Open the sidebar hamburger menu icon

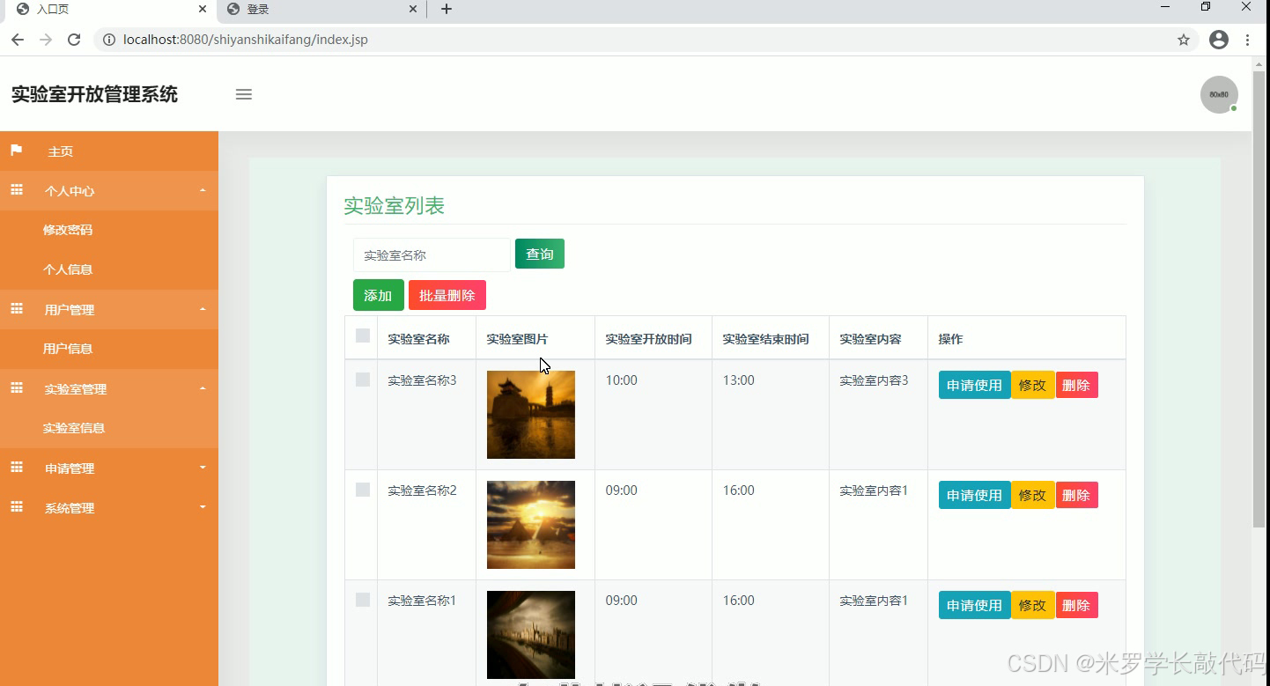pos(243,94)
